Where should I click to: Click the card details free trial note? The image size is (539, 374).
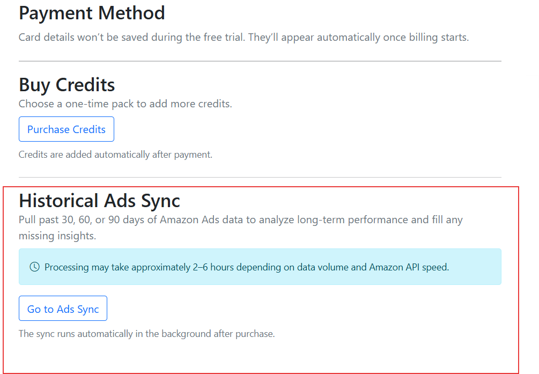click(243, 38)
